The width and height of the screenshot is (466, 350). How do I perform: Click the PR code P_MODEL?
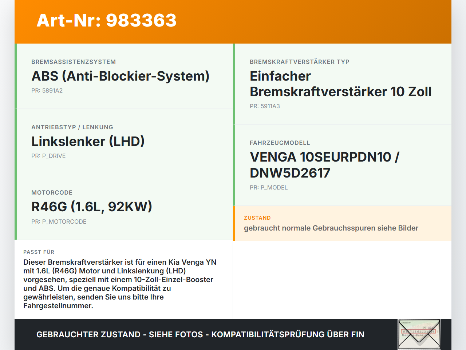point(268,187)
